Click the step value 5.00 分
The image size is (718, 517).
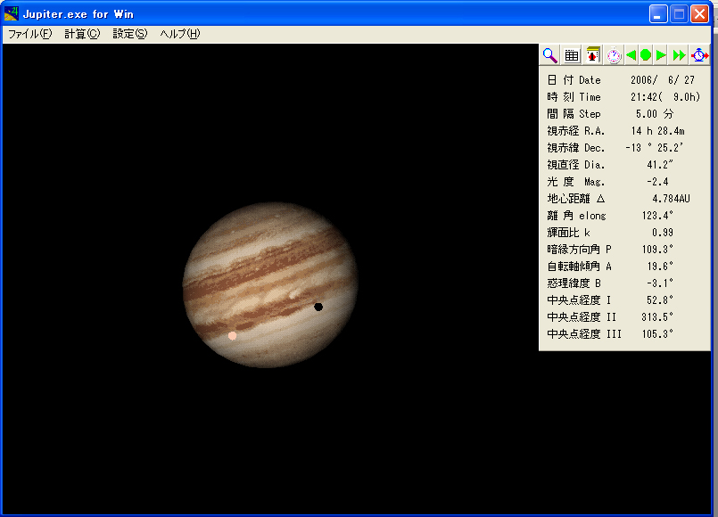tap(655, 114)
